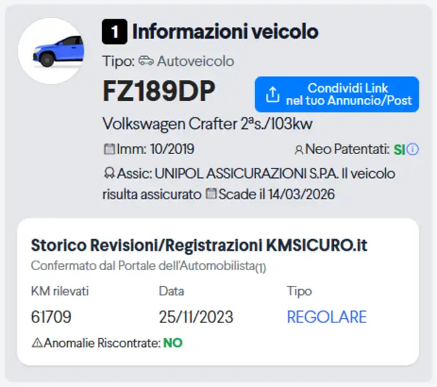
Task: Click the green NO anomalies indicator
Action: click(173, 342)
